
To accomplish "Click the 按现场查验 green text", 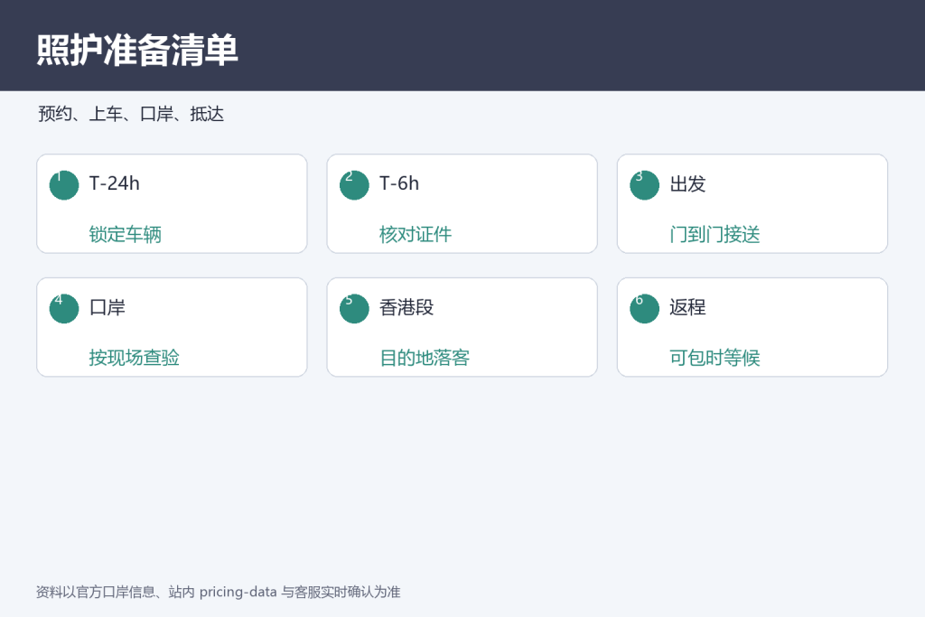I will tap(135, 358).
